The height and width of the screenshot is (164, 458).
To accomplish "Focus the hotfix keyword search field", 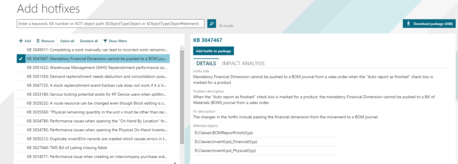I will point(110,24).
